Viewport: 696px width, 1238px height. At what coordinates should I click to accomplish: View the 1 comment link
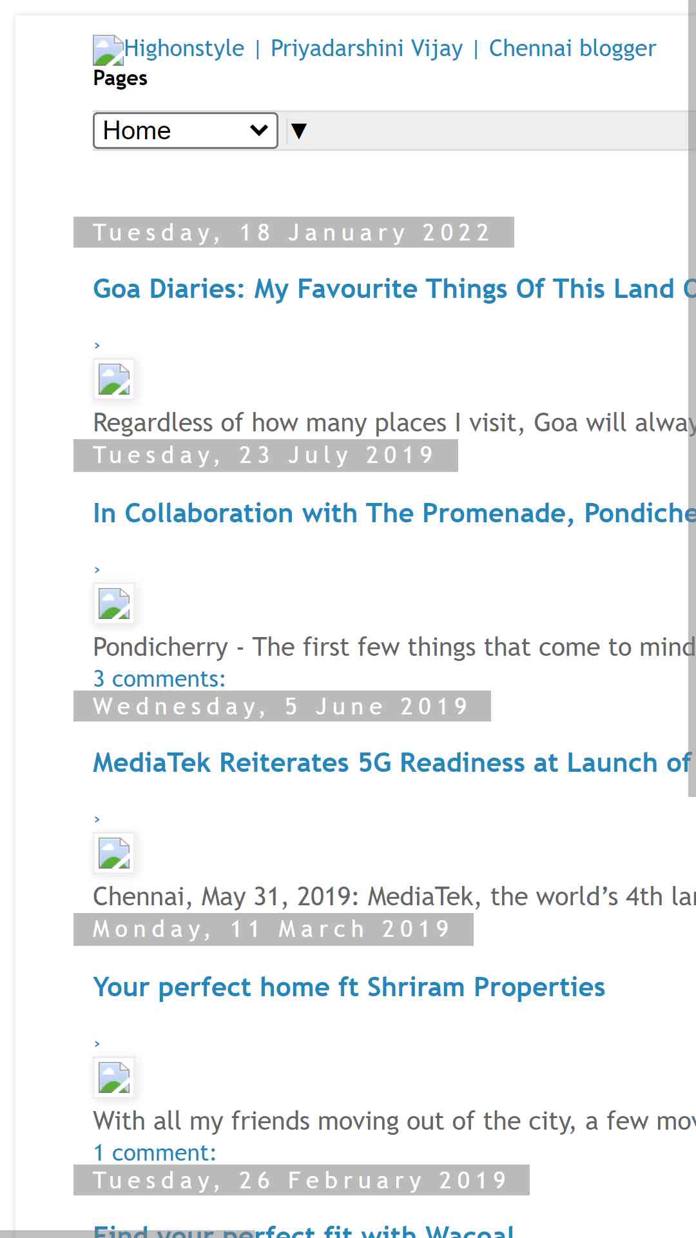155,1153
